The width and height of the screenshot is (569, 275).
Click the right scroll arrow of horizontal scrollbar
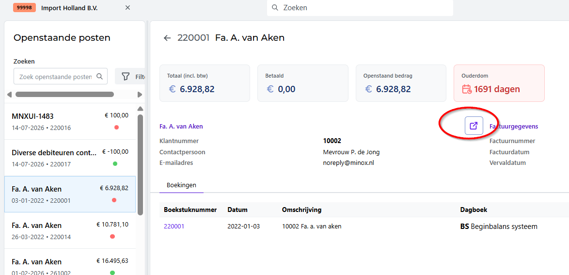[140, 95]
